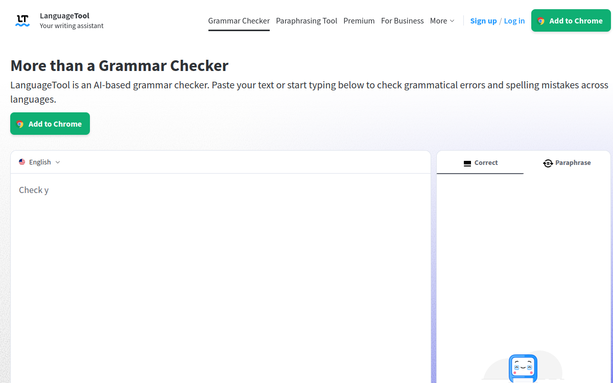Open the Premium nav item
This screenshot has height=383, width=613.
click(359, 21)
